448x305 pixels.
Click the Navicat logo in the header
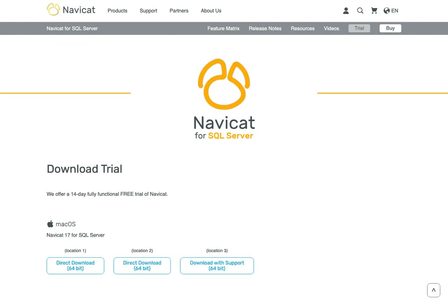(71, 10)
